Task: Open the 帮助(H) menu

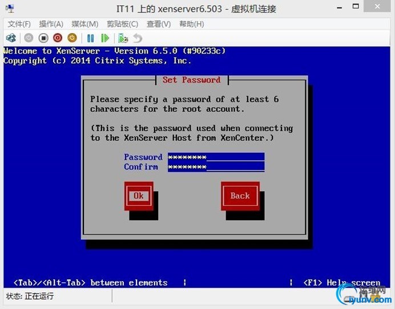Action: coord(192,24)
